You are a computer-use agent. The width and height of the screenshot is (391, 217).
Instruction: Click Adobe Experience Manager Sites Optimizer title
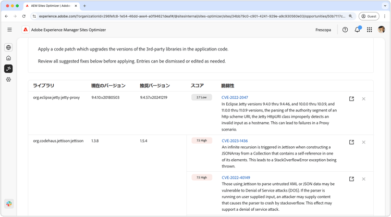(68, 30)
